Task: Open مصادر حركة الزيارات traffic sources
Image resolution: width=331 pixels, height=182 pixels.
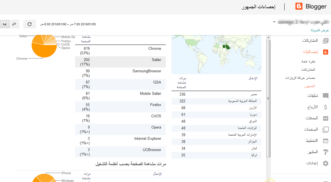Action: tap(300, 78)
